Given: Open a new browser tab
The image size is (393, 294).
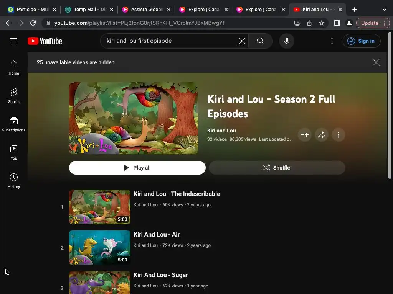Looking at the screenshot, I should (354, 10).
